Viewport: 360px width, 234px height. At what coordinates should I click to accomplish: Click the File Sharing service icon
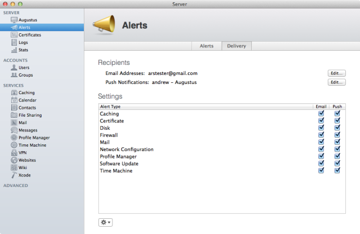(x=14, y=115)
